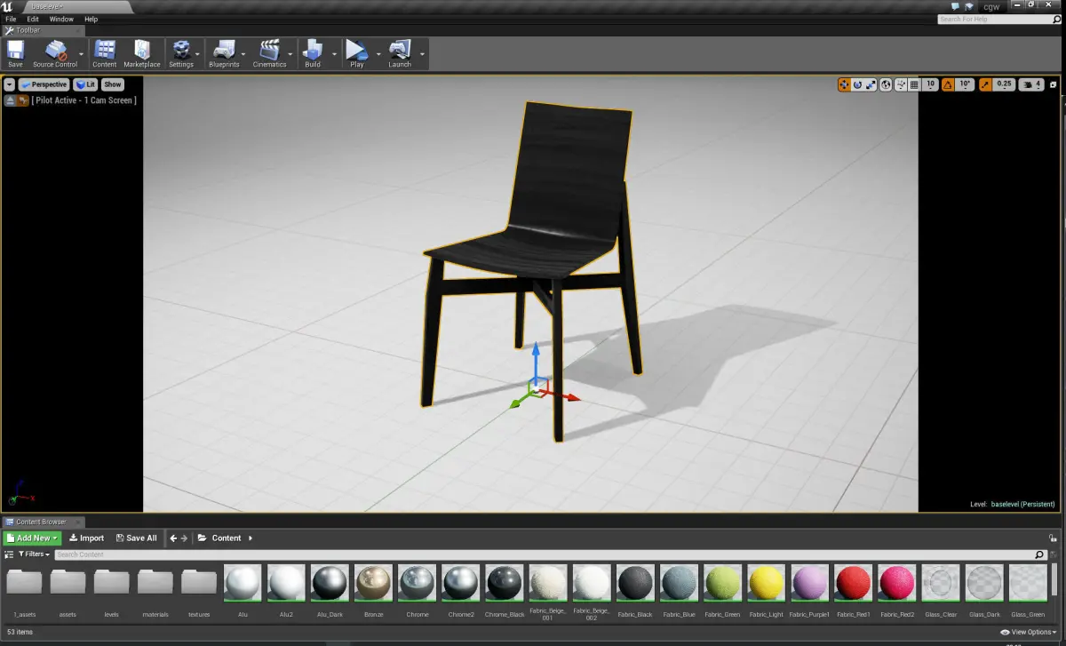Click the Add New button
The image size is (1066, 646).
click(32, 538)
